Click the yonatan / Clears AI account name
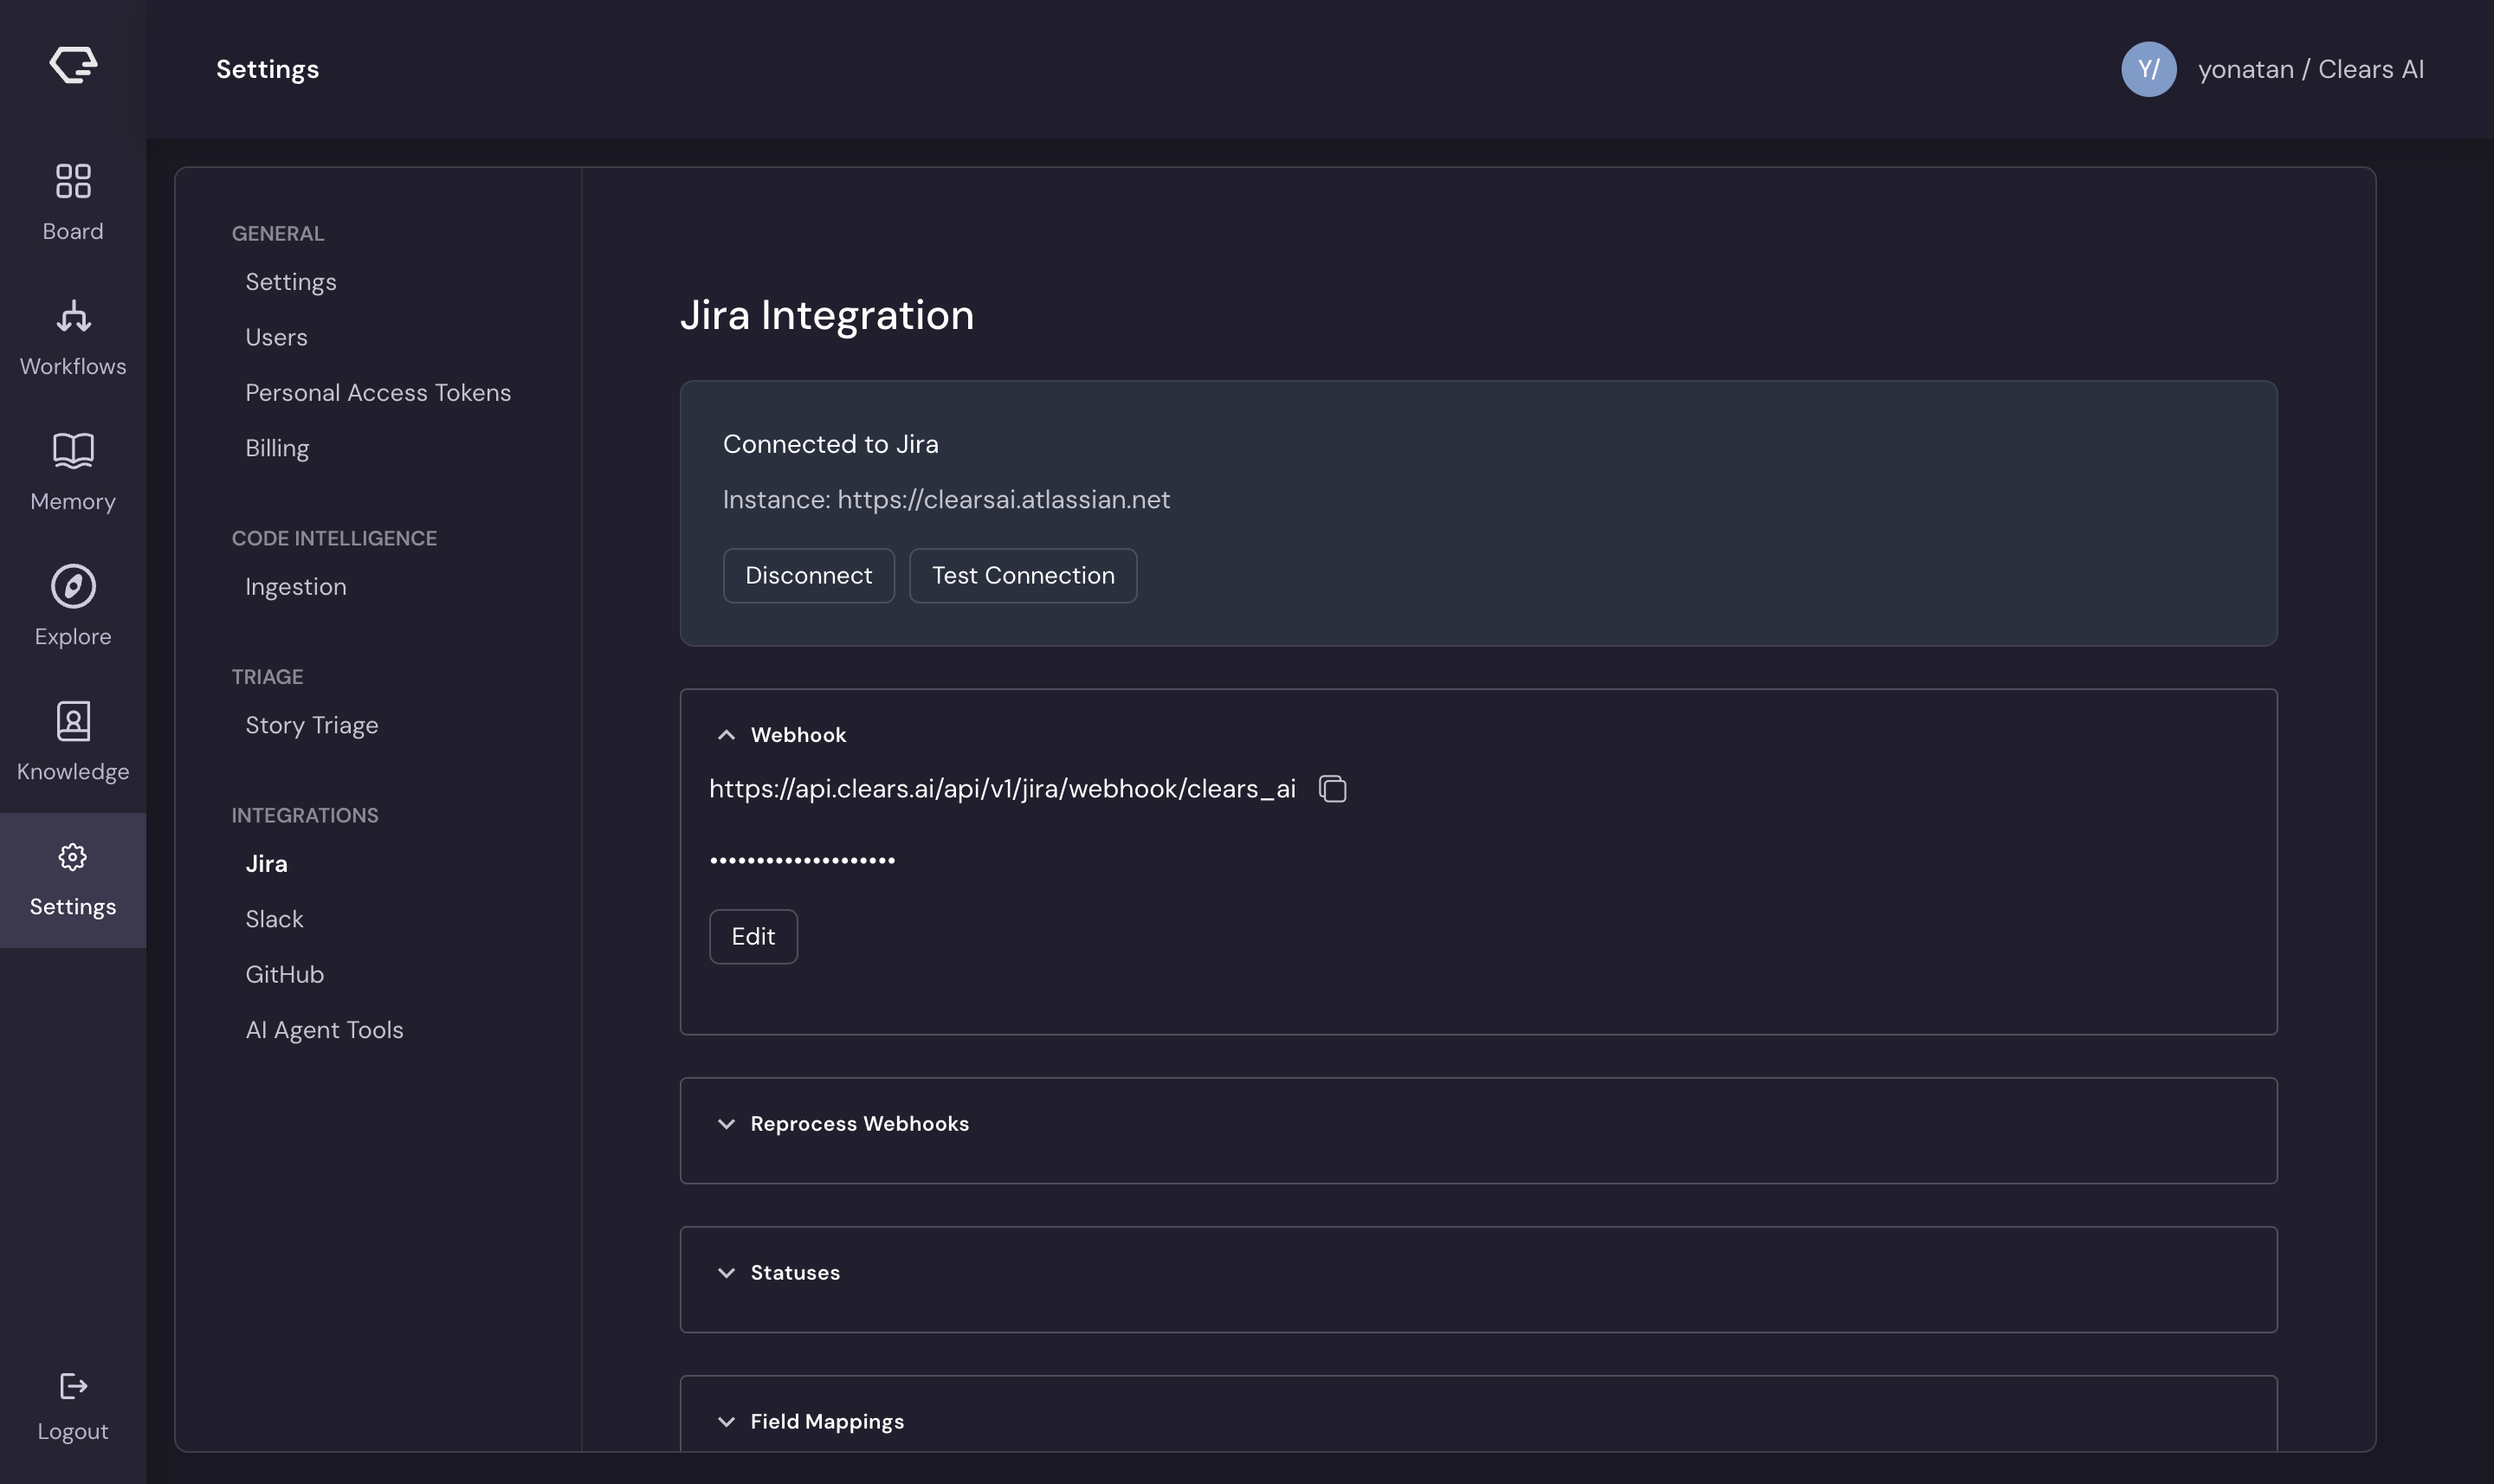This screenshot has width=2494, height=1484. 2310,69
